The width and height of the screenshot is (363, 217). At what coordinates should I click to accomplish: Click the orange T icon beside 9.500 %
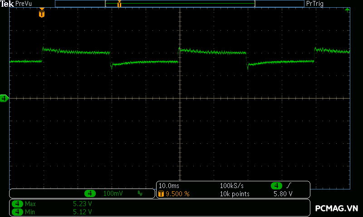[161, 194]
